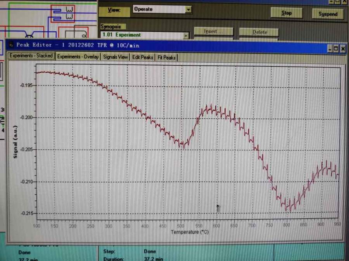Click the Peak Editor title bar icon

(11, 45)
